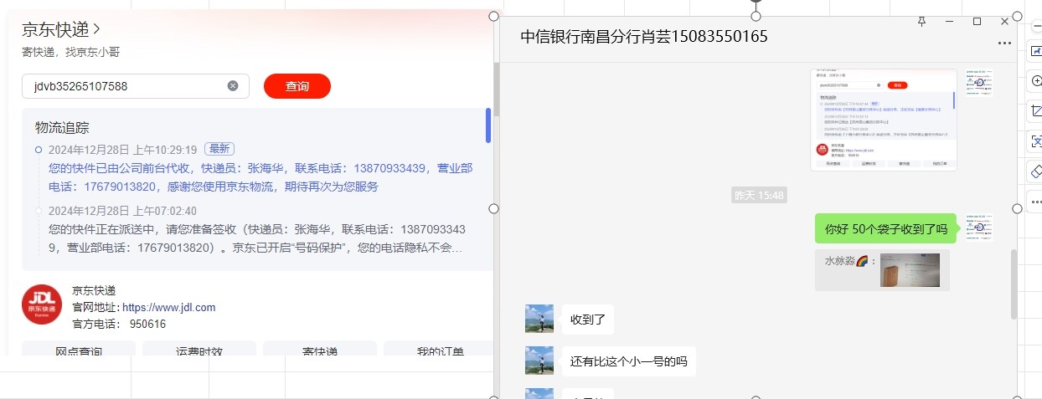The width and height of the screenshot is (1042, 399).
Task: Click the 上午10:29:19 tracking entry timestamp
Action: click(x=122, y=150)
